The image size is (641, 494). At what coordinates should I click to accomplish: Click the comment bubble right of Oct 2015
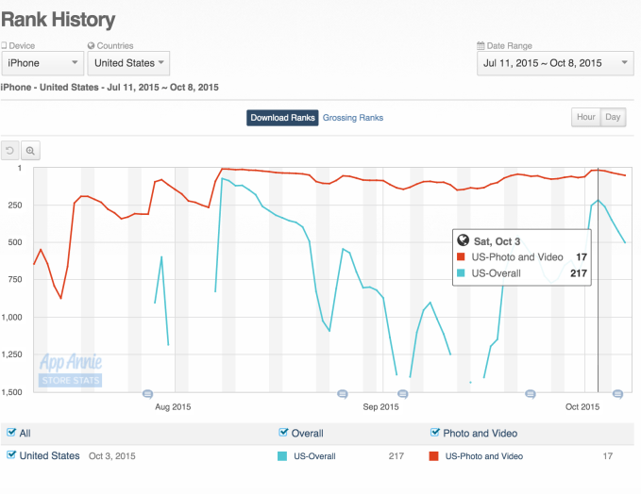tap(617, 393)
